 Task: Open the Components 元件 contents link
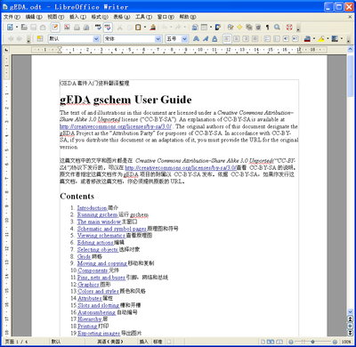pyautogui.click(x=98, y=270)
